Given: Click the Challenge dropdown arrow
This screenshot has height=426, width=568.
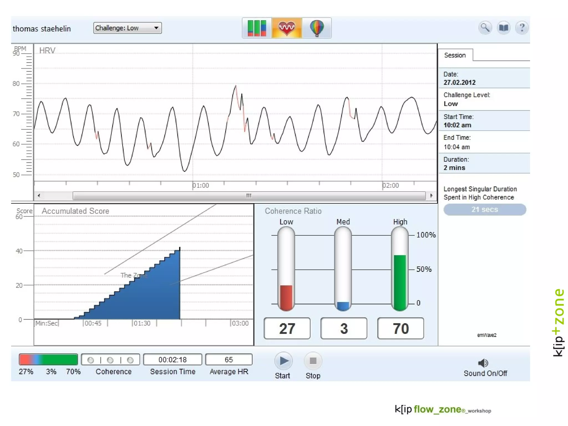Looking at the screenshot, I should 156,28.
